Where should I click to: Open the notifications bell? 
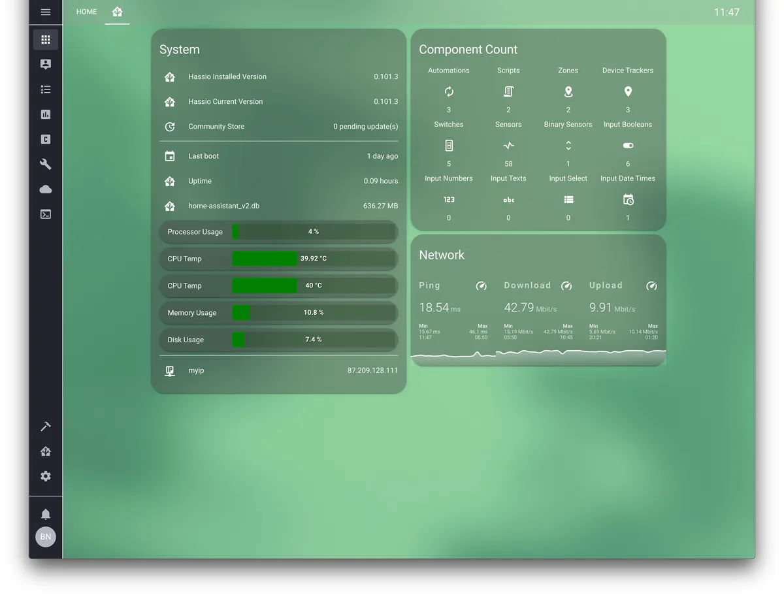pos(45,514)
